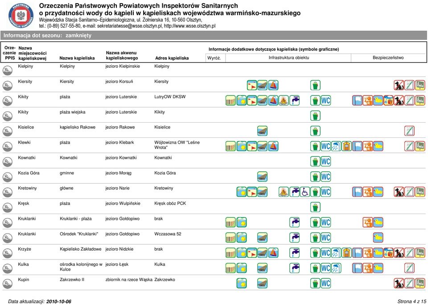Screen dimensions: 428x305
Task: Click the "Infrastruktura obiektu" column header
Action: coord(289,58)
